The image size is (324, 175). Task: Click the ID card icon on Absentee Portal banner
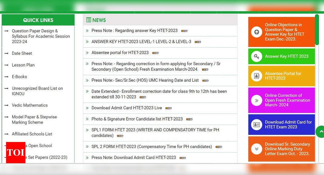(256, 76)
